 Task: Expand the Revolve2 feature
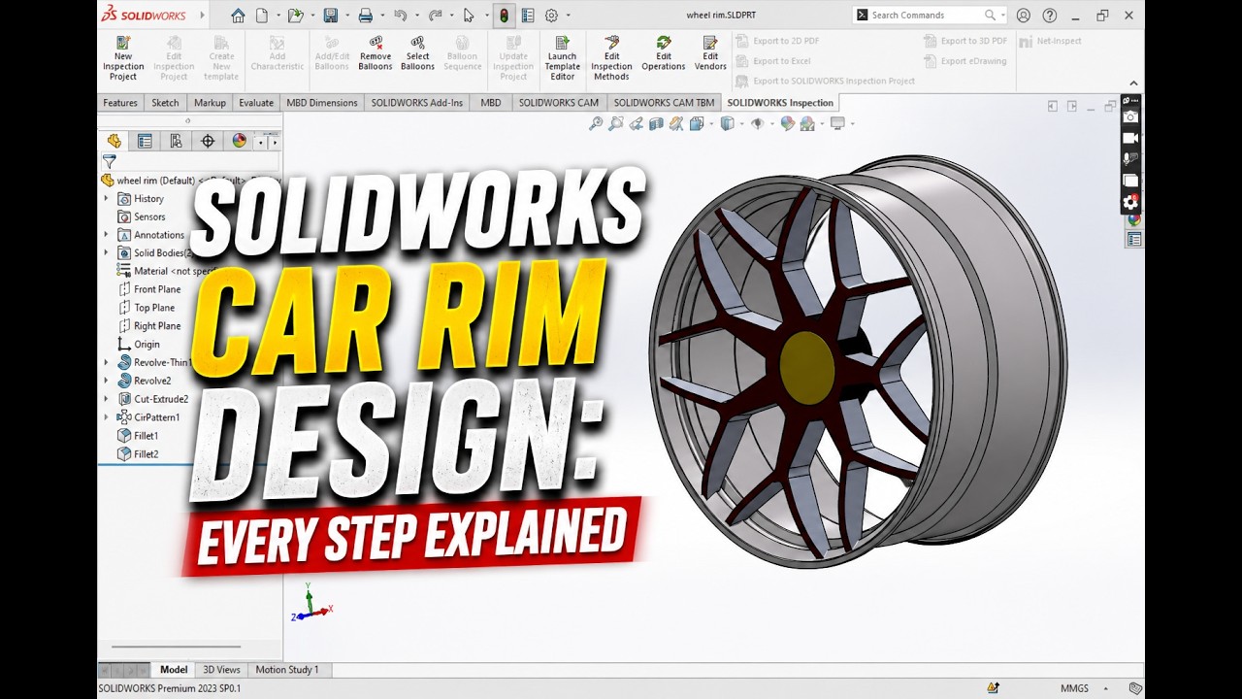click(107, 381)
